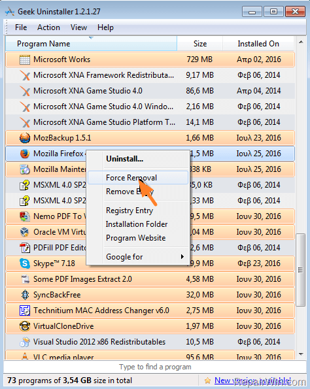This screenshot has width=310, height=389.
Task: Click the XNA Game Studio 4.0 Windo... icon
Action: 25,107
